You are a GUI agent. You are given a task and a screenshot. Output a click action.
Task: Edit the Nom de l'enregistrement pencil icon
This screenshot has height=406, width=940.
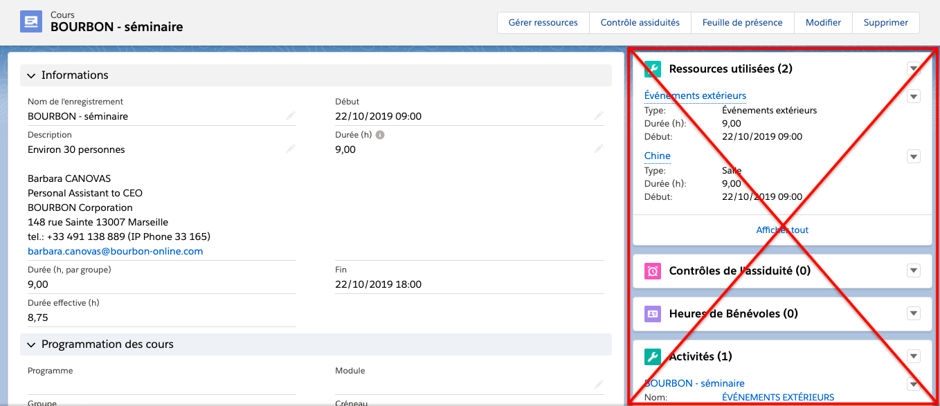click(x=290, y=116)
